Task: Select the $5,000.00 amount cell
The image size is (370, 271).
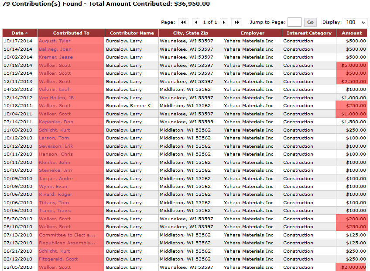Action: tap(352, 66)
